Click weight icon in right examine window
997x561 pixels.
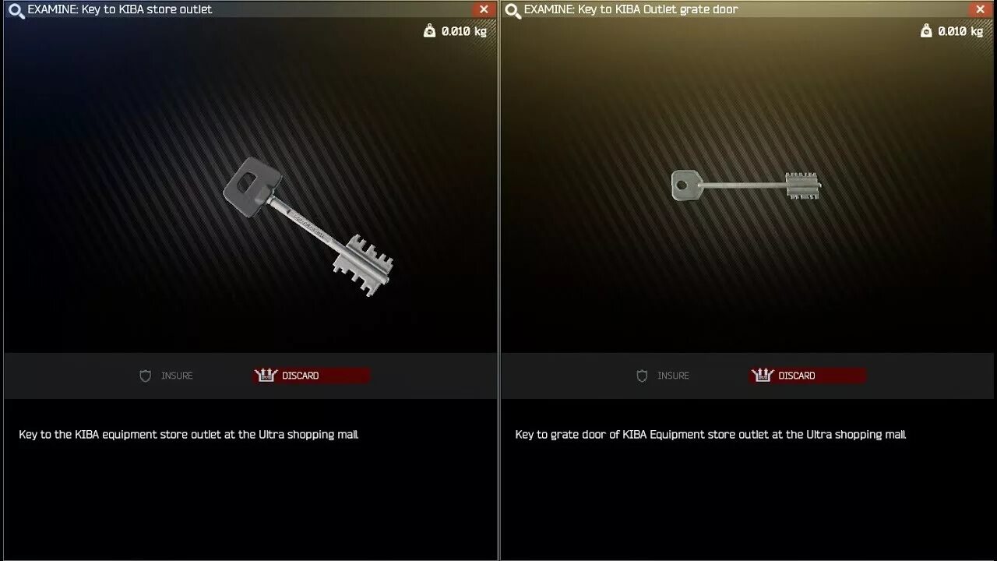926,31
